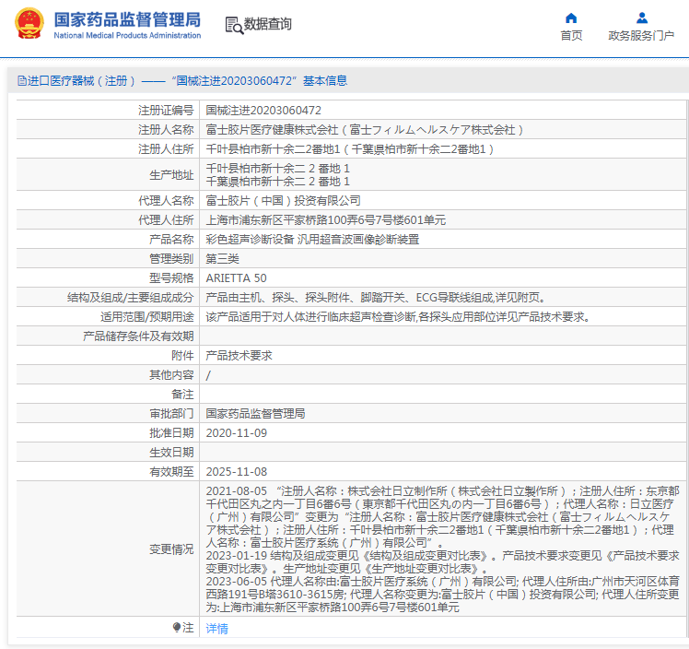This screenshot has height=649, width=689.
Task: Click the 型号规格 label
Action: coord(171,277)
